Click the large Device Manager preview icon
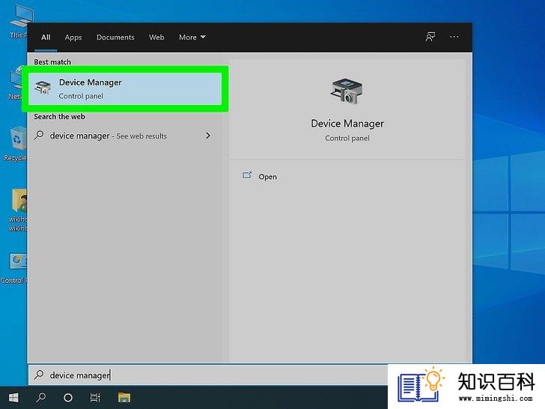The width and height of the screenshot is (545, 409). (346, 91)
